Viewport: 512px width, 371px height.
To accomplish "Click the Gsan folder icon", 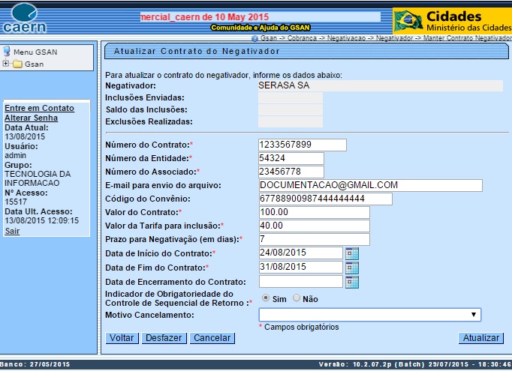I will click(x=17, y=64).
